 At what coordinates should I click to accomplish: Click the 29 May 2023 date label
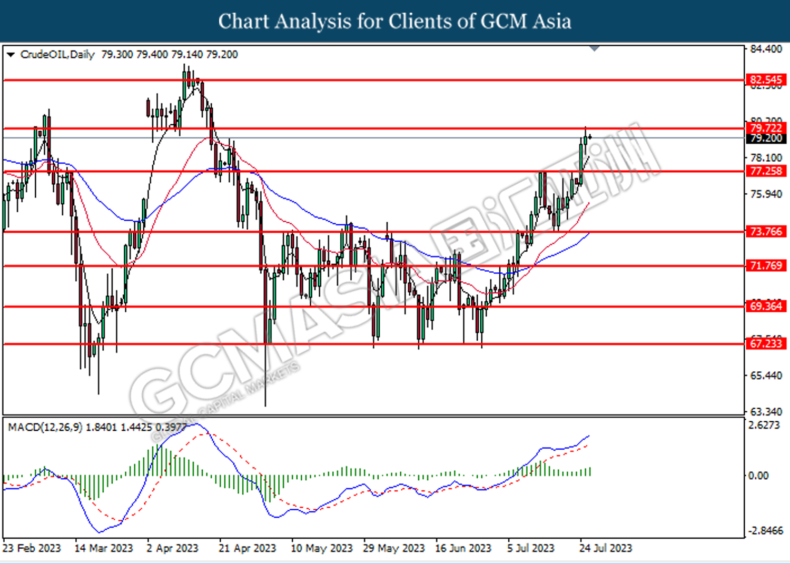coord(393,548)
